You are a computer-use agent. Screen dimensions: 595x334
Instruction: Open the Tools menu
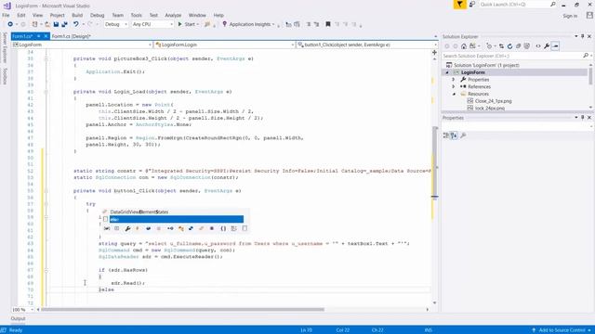(x=137, y=15)
